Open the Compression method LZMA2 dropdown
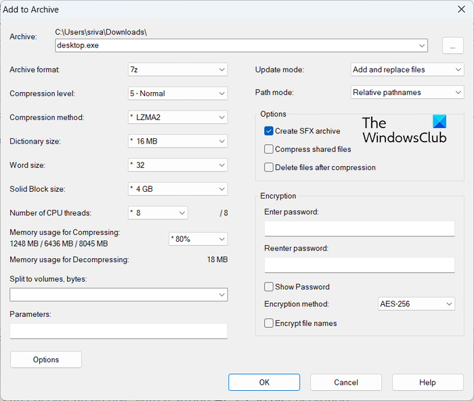 (x=178, y=117)
